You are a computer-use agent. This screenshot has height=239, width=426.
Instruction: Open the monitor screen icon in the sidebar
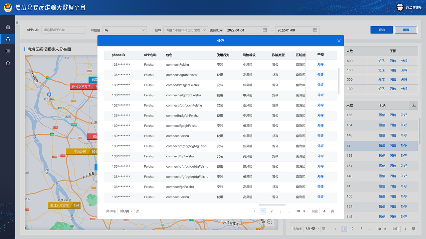[x=8, y=51]
